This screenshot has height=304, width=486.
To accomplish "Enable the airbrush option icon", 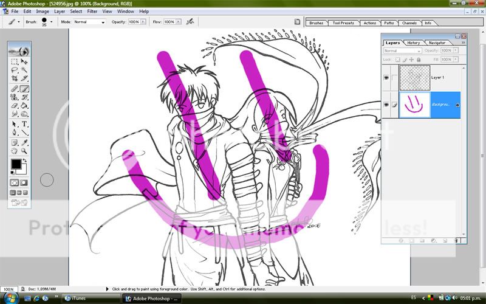I will 191,21.
